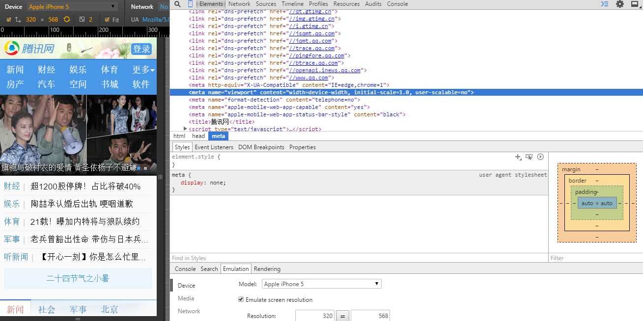Show the drawer console icon
The width and height of the screenshot is (643, 321).
coord(605,4)
